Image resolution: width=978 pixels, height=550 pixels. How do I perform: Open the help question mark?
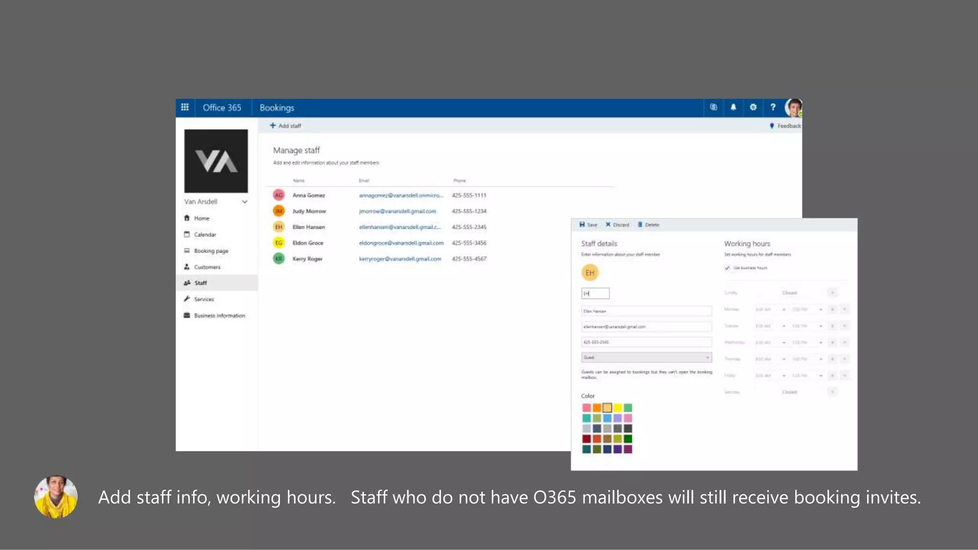click(x=773, y=107)
